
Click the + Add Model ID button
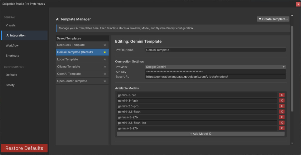pyautogui.click(x=201, y=133)
